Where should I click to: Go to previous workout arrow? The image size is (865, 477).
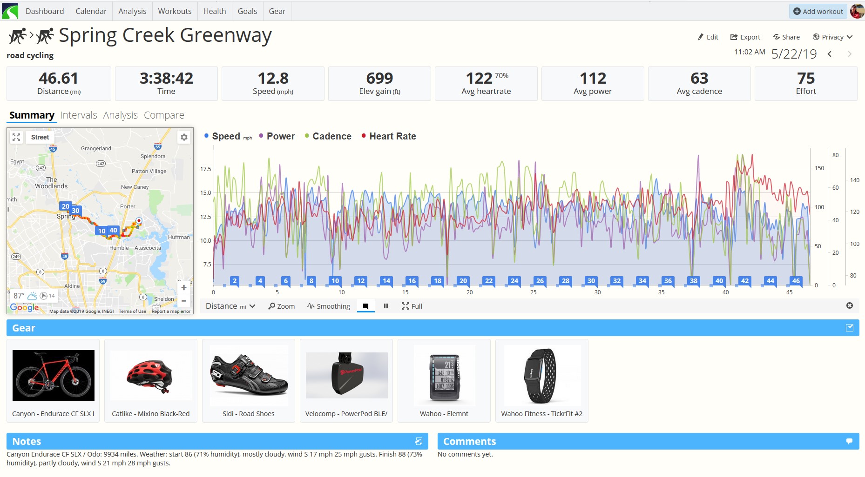point(830,54)
